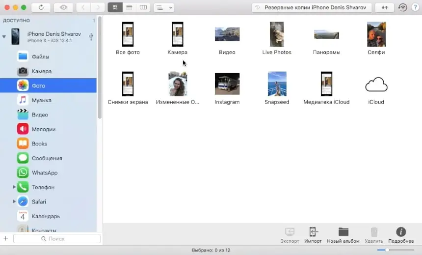
Task: Select the Фото sidebar item
Action: tap(49, 85)
